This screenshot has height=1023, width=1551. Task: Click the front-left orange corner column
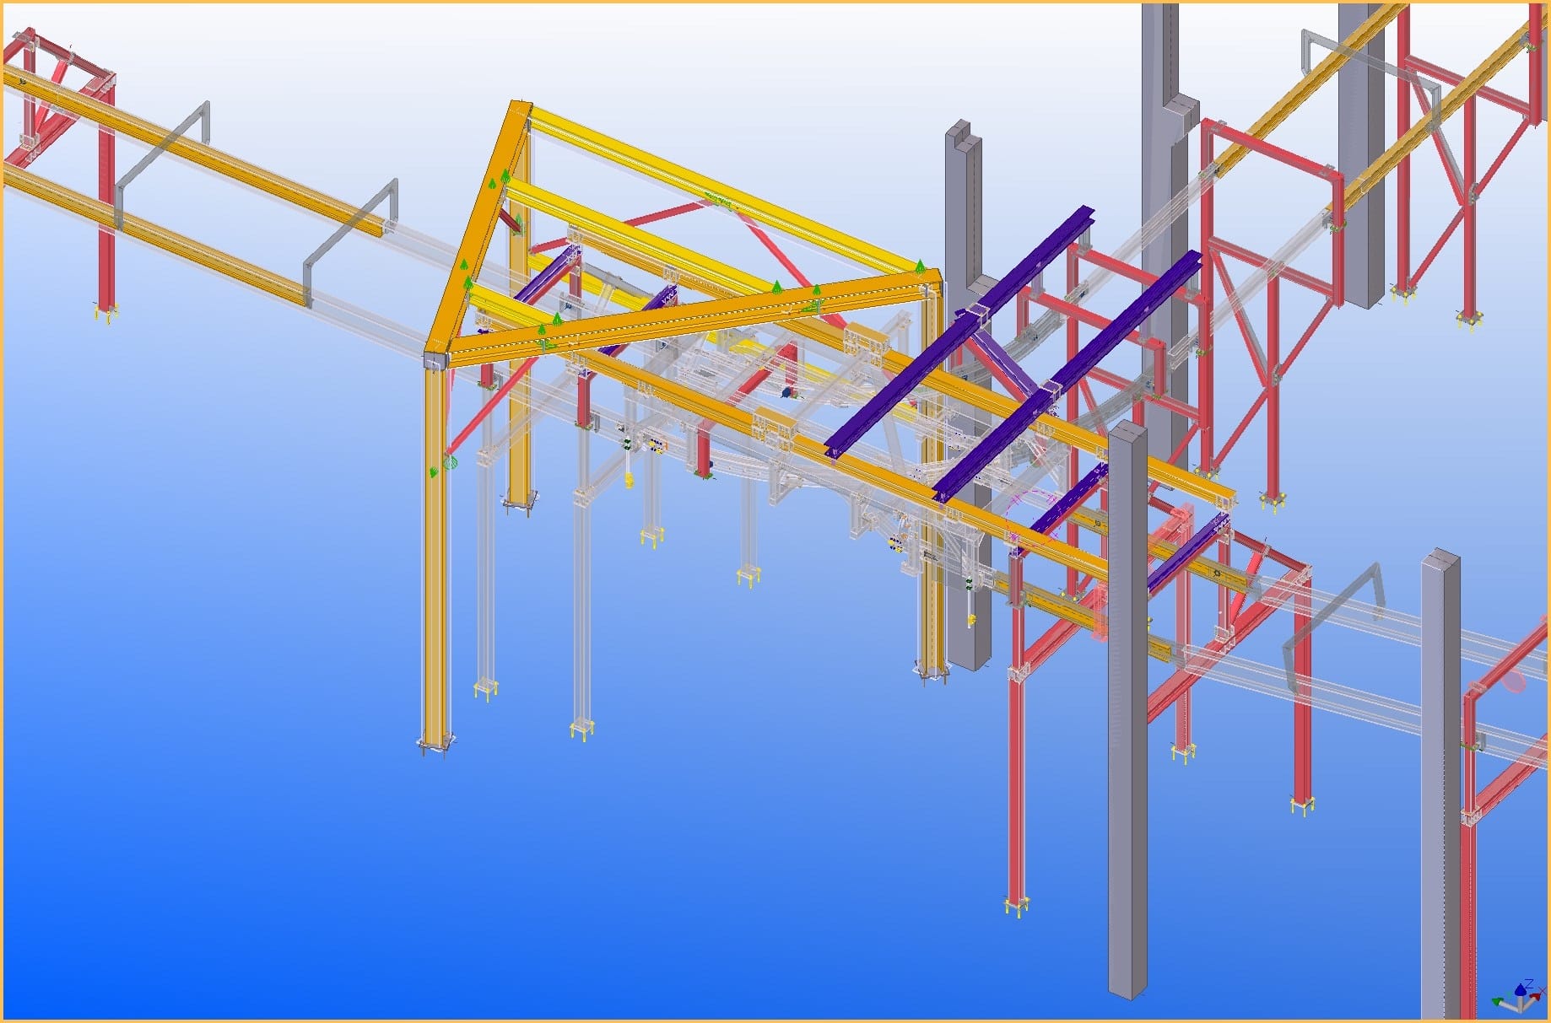click(x=435, y=548)
